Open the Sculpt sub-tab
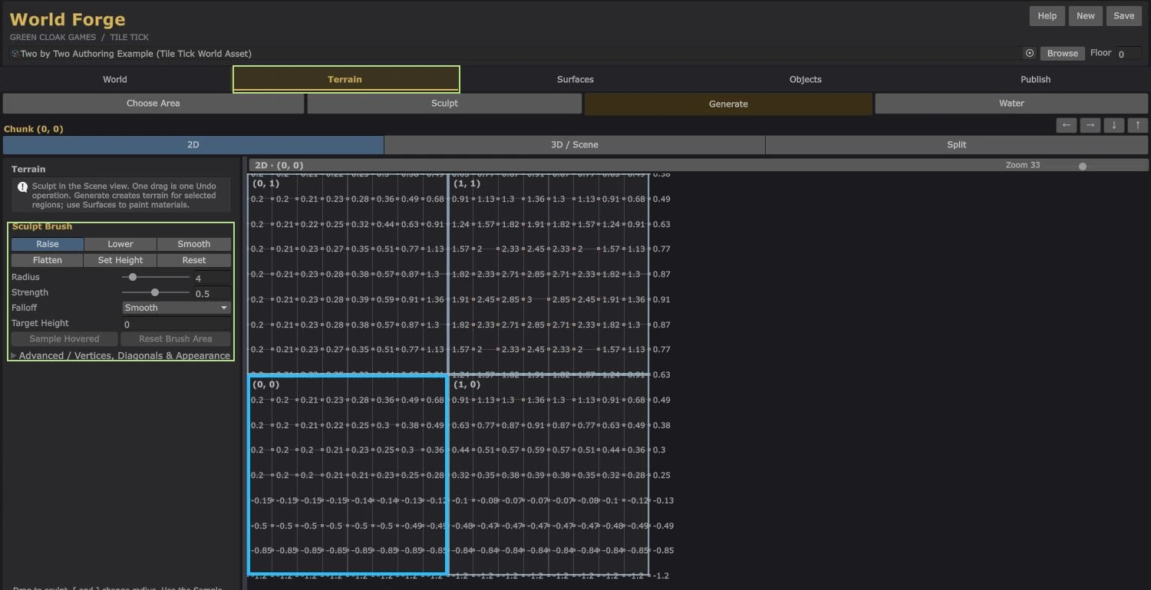 click(x=444, y=104)
